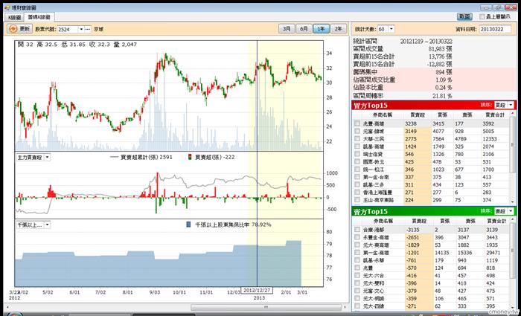Check the sell-side row with net -2651
The height and width of the screenshot is (316, 521).
357,237
